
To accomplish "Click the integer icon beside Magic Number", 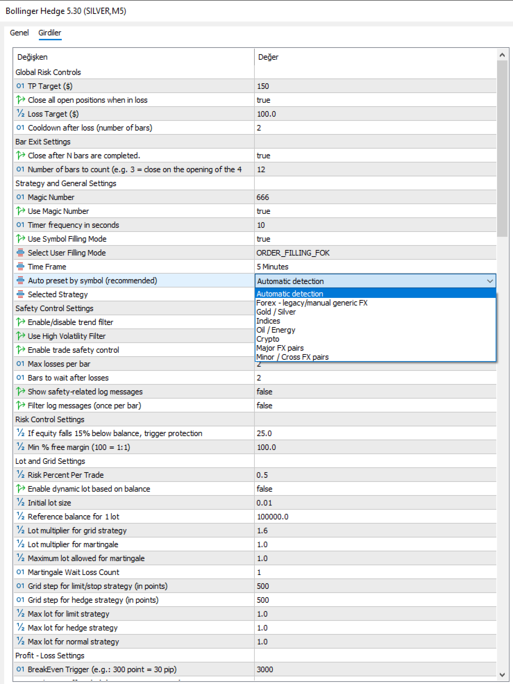I will (20, 197).
